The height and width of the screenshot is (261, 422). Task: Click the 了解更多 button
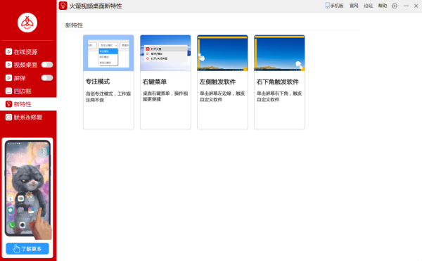tap(27, 248)
